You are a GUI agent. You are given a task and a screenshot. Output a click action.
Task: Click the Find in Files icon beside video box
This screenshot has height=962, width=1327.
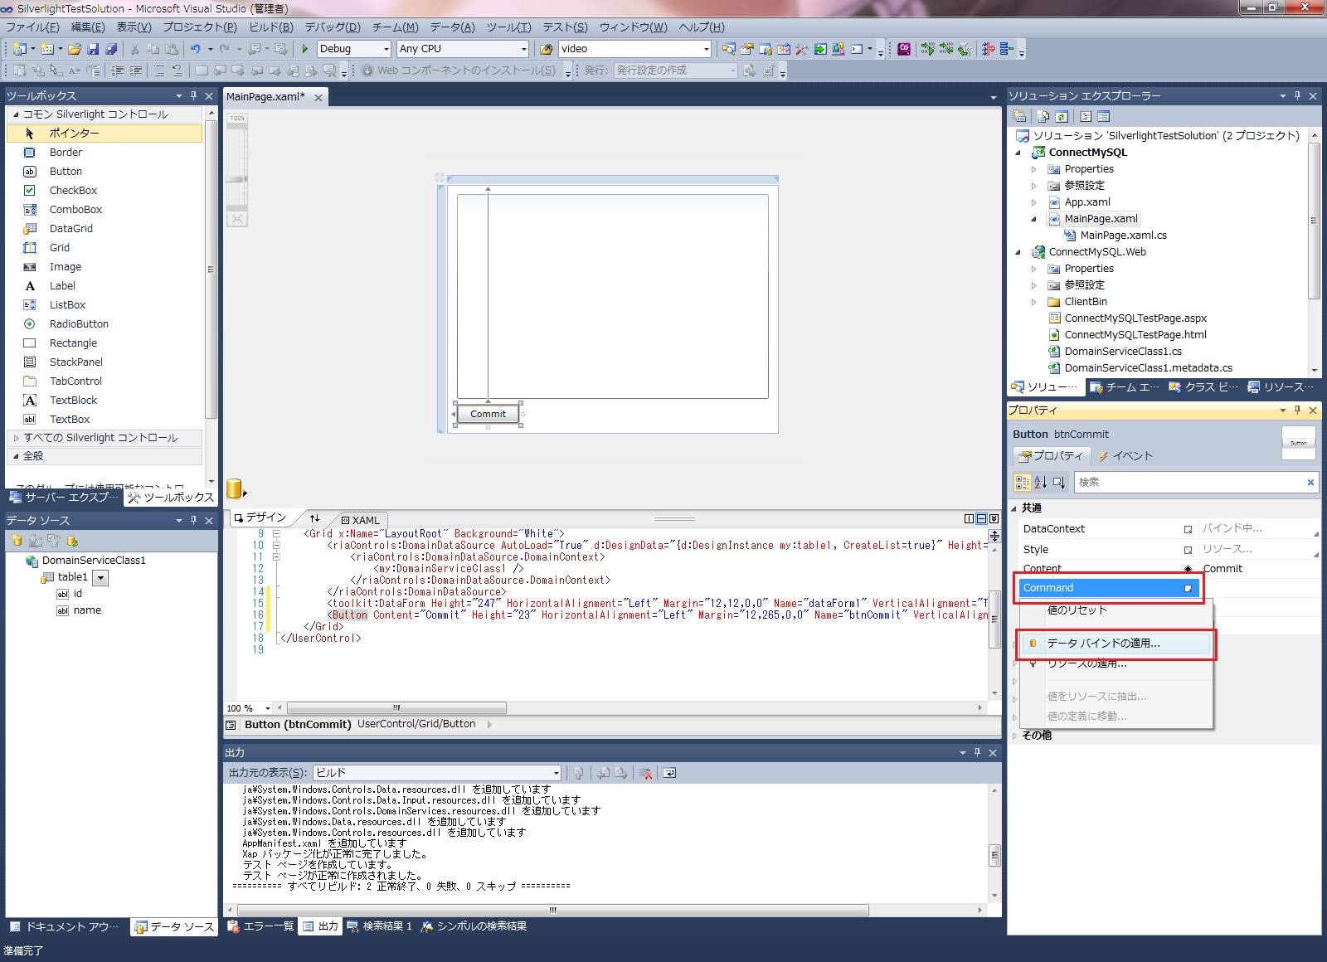547,49
